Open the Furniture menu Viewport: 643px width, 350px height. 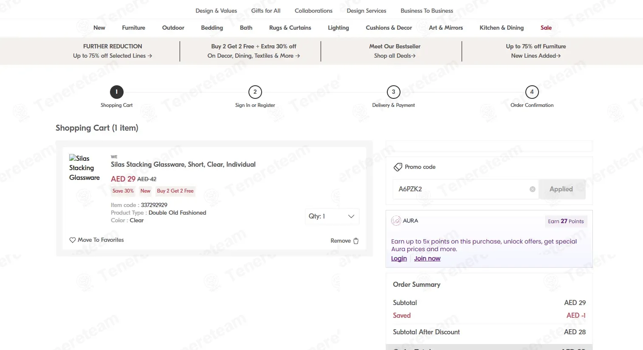click(134, 28)
